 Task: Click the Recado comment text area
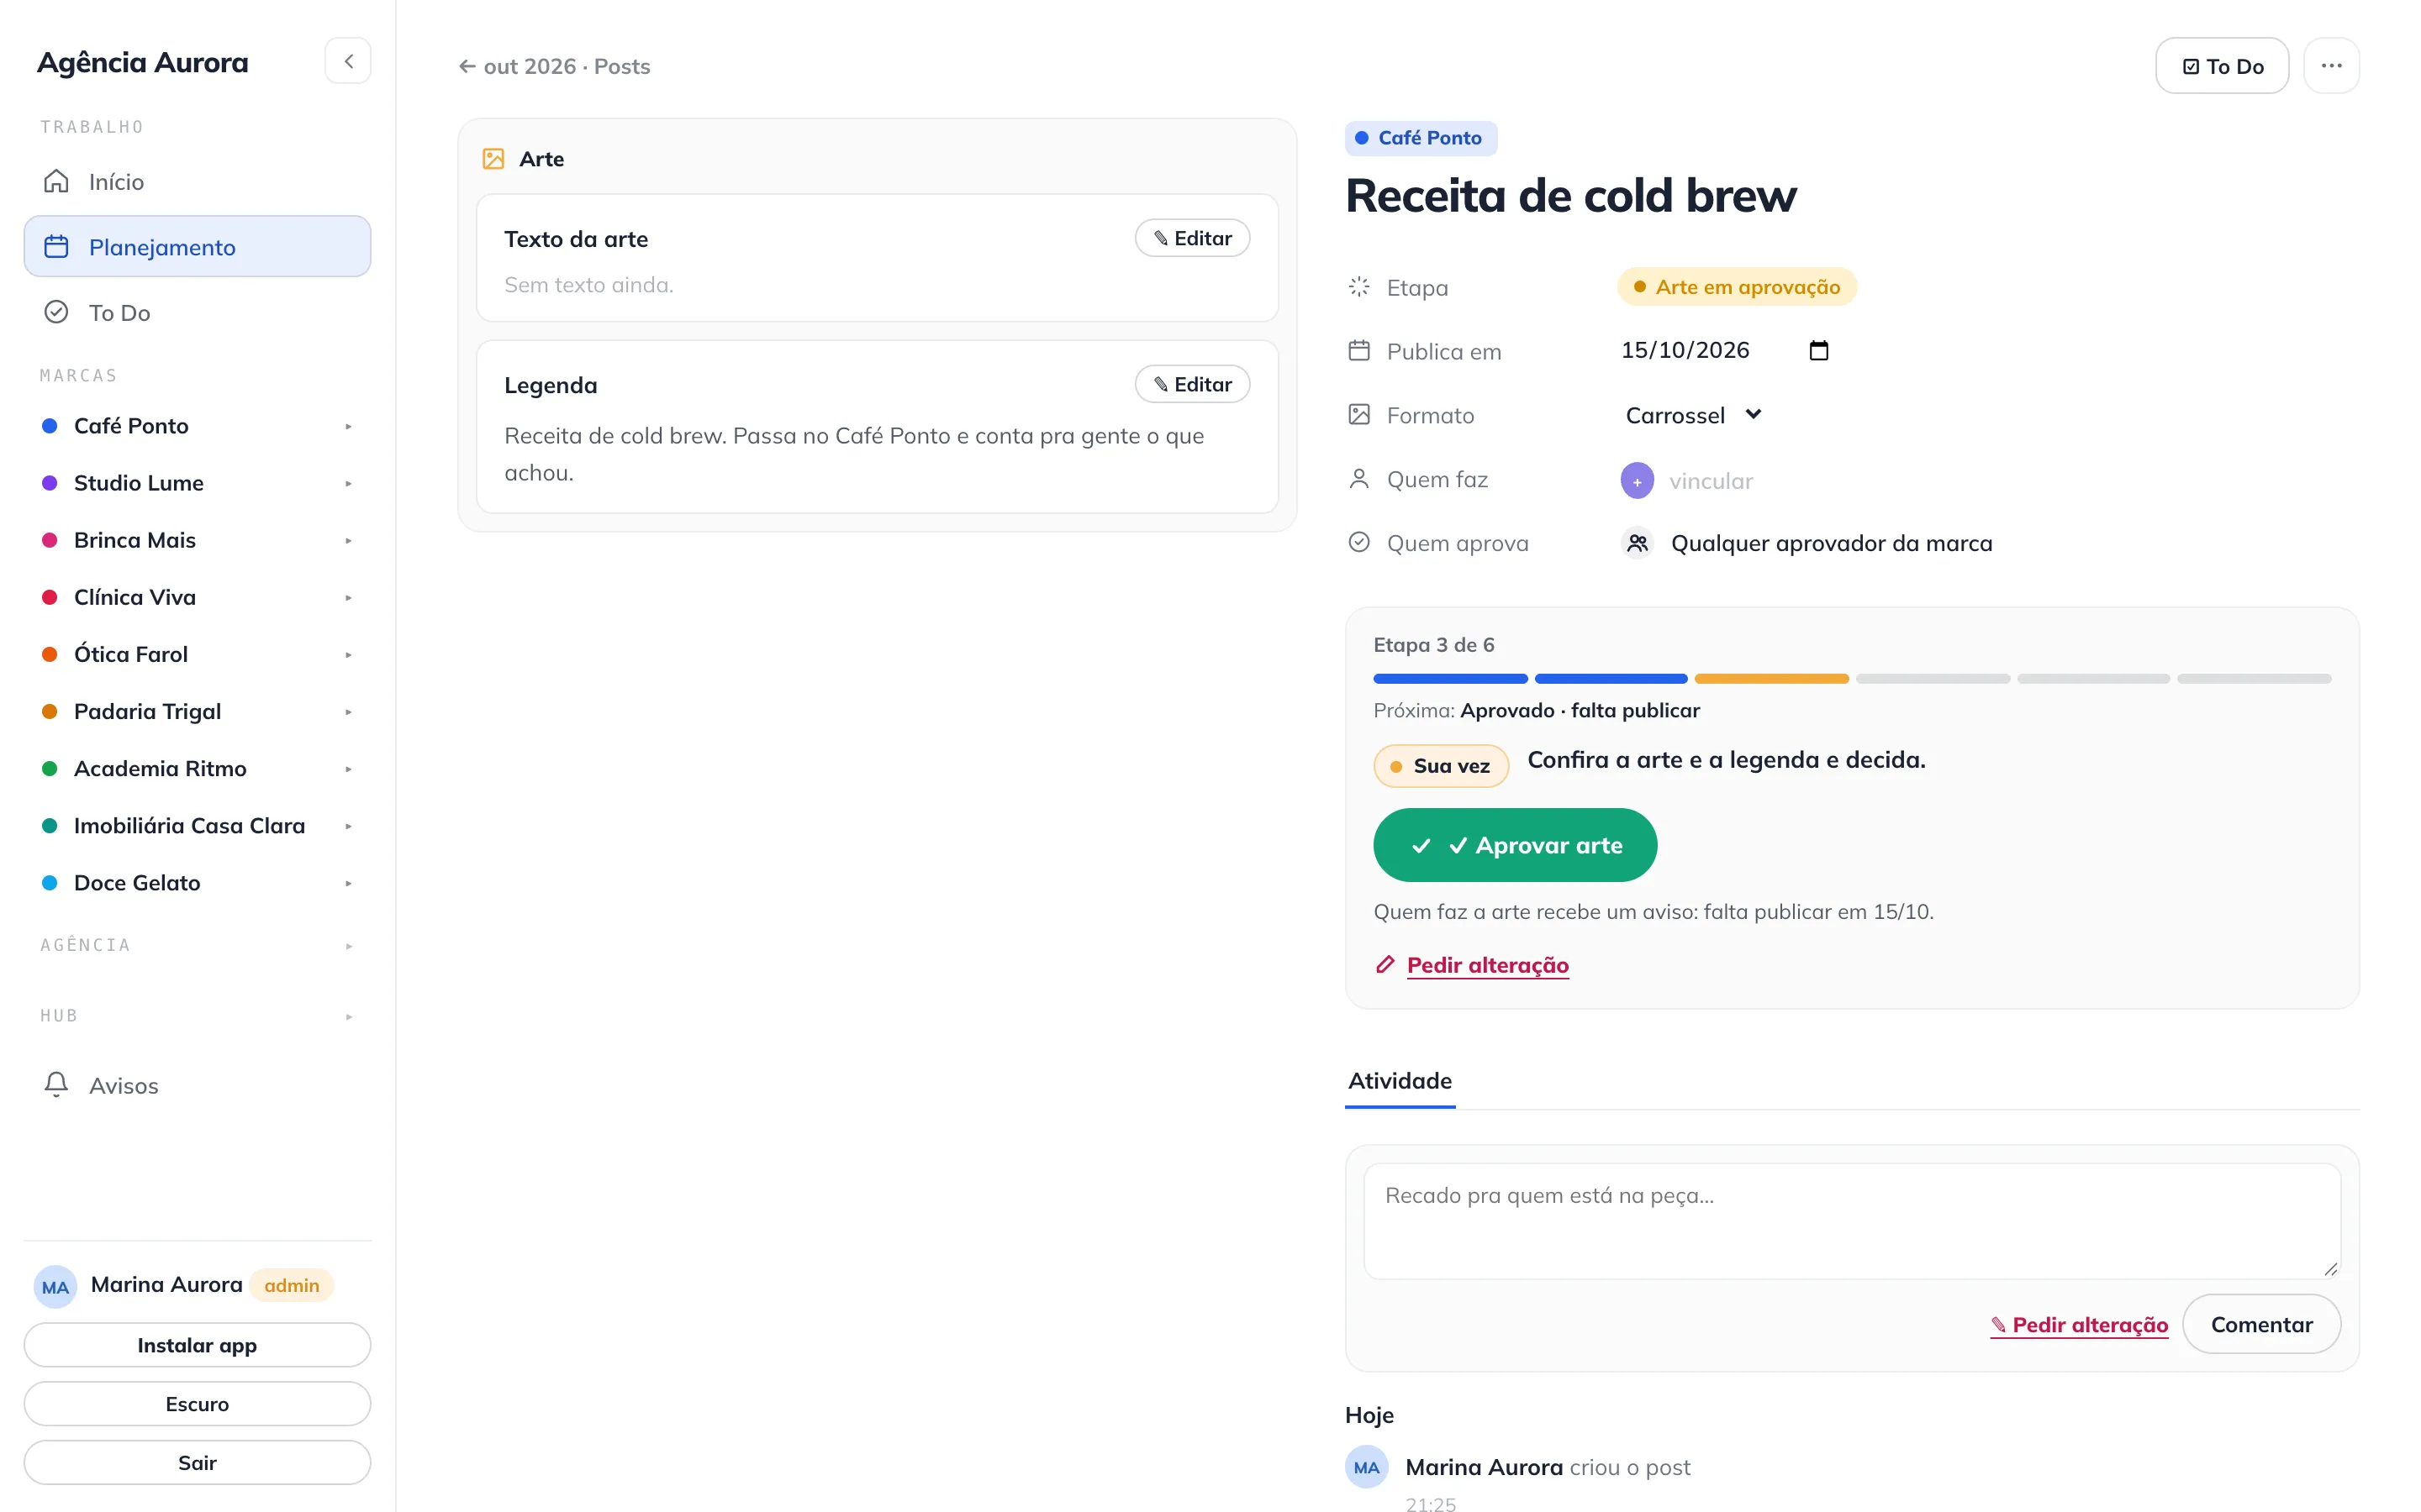[x=1852, y=1221]
